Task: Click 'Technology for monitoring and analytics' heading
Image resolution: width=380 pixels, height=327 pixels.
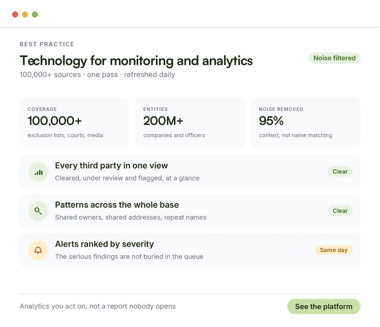Action: coord(136,61)
